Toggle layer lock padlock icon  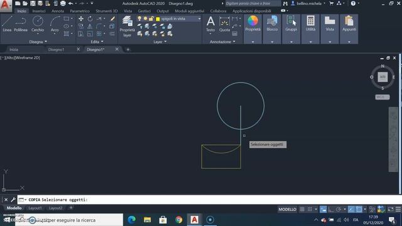pos(151,18)
